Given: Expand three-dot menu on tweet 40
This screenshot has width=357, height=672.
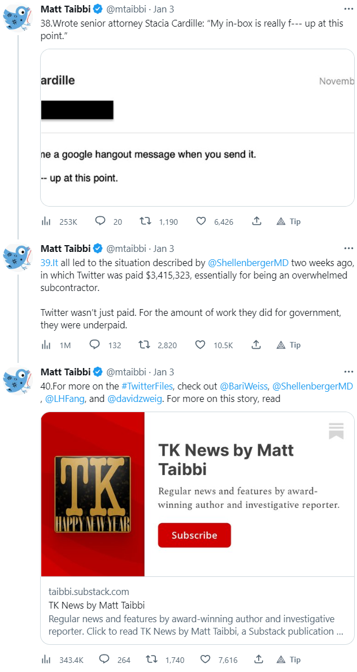Looking at the screenshot, I should coord(349,372).
